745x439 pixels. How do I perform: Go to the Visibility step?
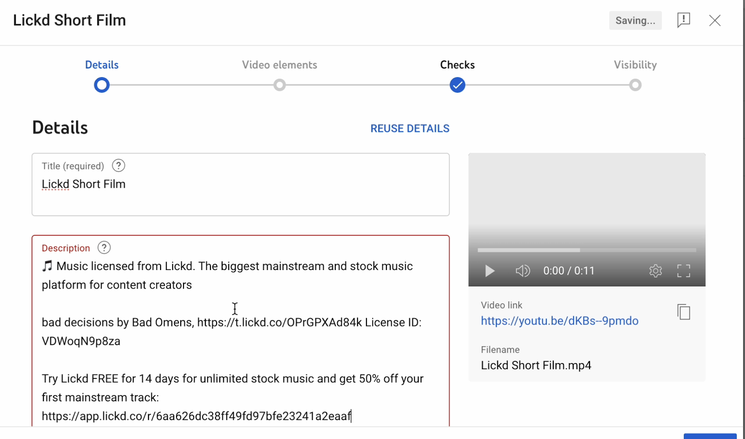click(635, 65)
